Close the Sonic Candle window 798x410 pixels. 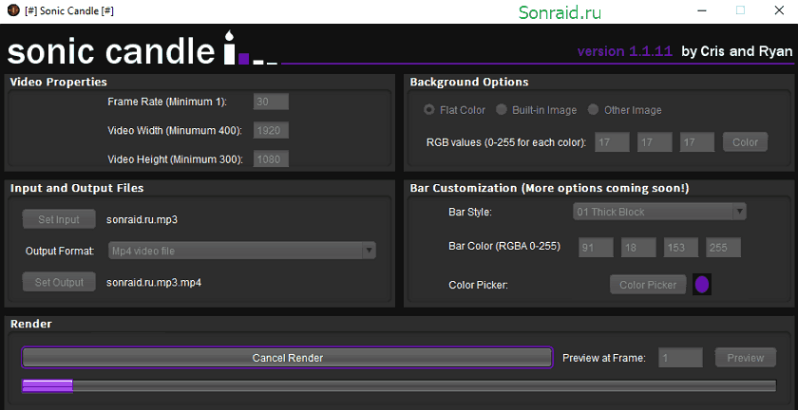click(779, 10)
